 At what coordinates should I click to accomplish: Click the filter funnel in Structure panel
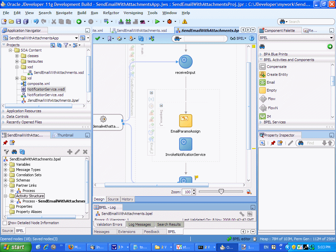(6, 152)
